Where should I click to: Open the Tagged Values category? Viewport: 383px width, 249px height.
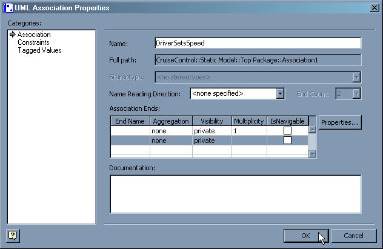tap(39, 50)
